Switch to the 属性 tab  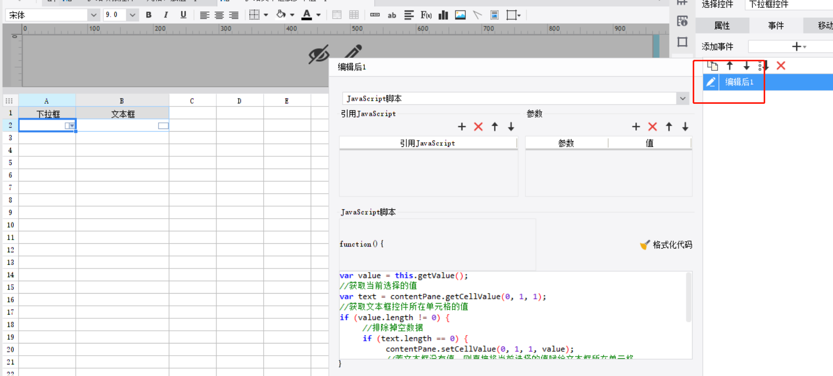point(722,26)
